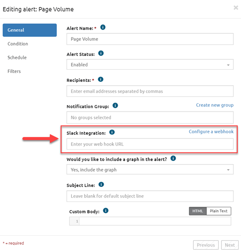
Task: Go to the Filters tab
Action: (x=14, y=71)
